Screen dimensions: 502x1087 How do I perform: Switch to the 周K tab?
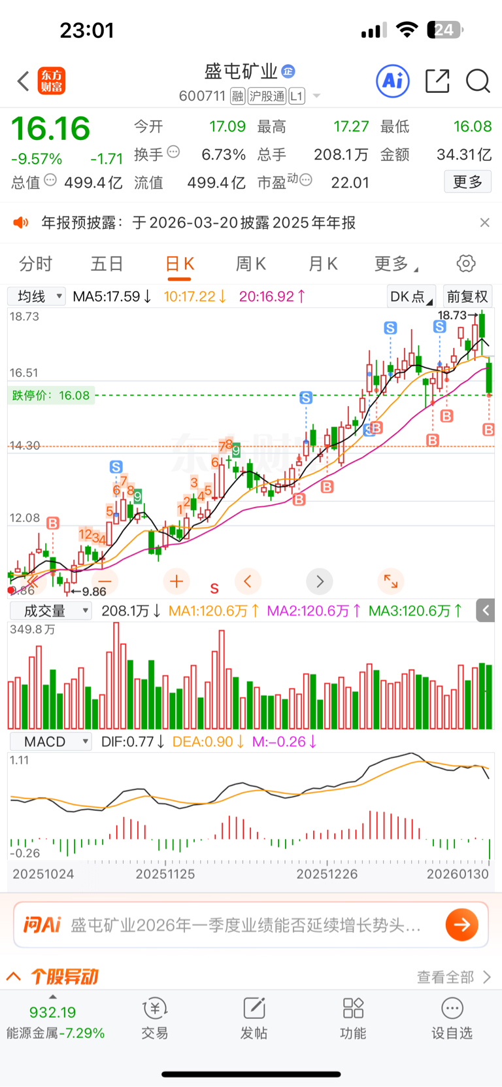point(251,264)
